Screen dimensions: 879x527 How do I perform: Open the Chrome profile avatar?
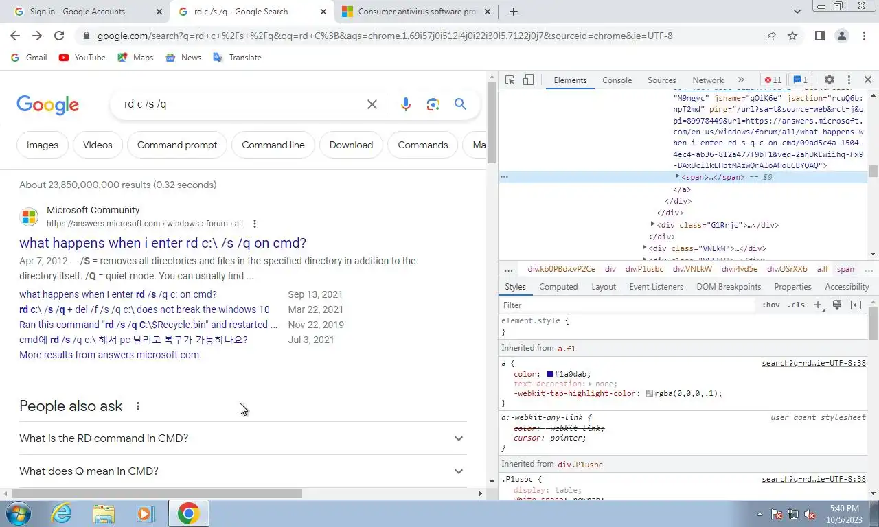click(841, 36)
